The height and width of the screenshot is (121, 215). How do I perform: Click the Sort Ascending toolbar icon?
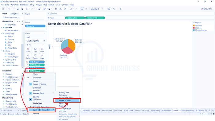(61, 9)
